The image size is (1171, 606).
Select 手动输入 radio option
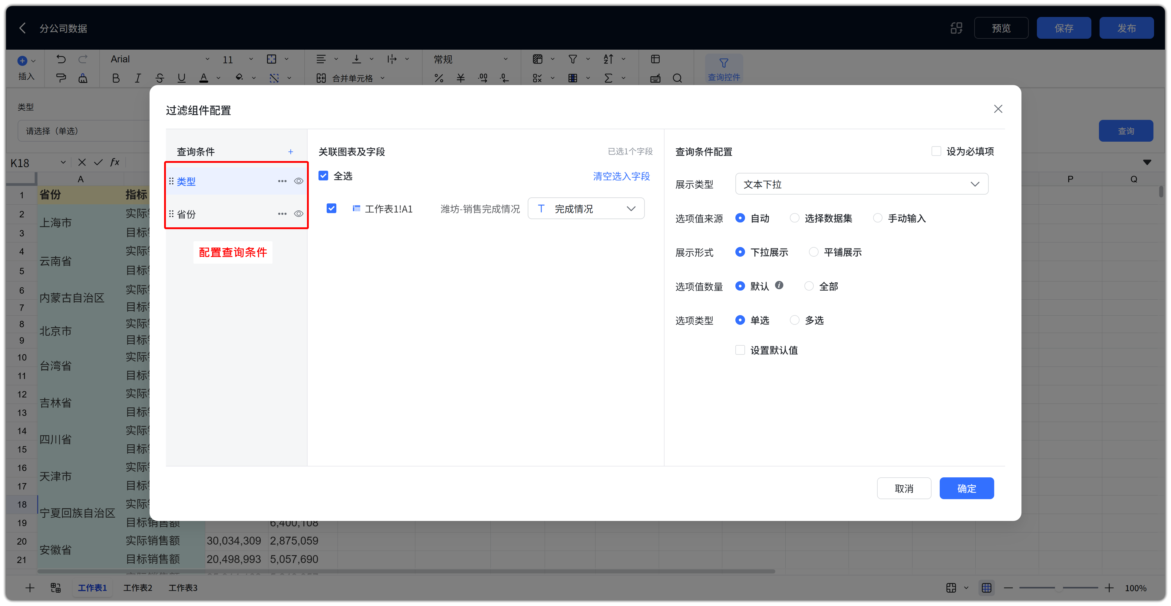878,218
